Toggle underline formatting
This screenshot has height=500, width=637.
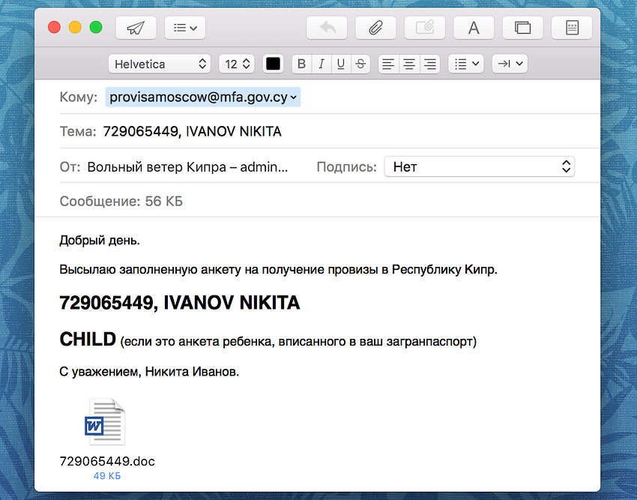pos(341,64)
